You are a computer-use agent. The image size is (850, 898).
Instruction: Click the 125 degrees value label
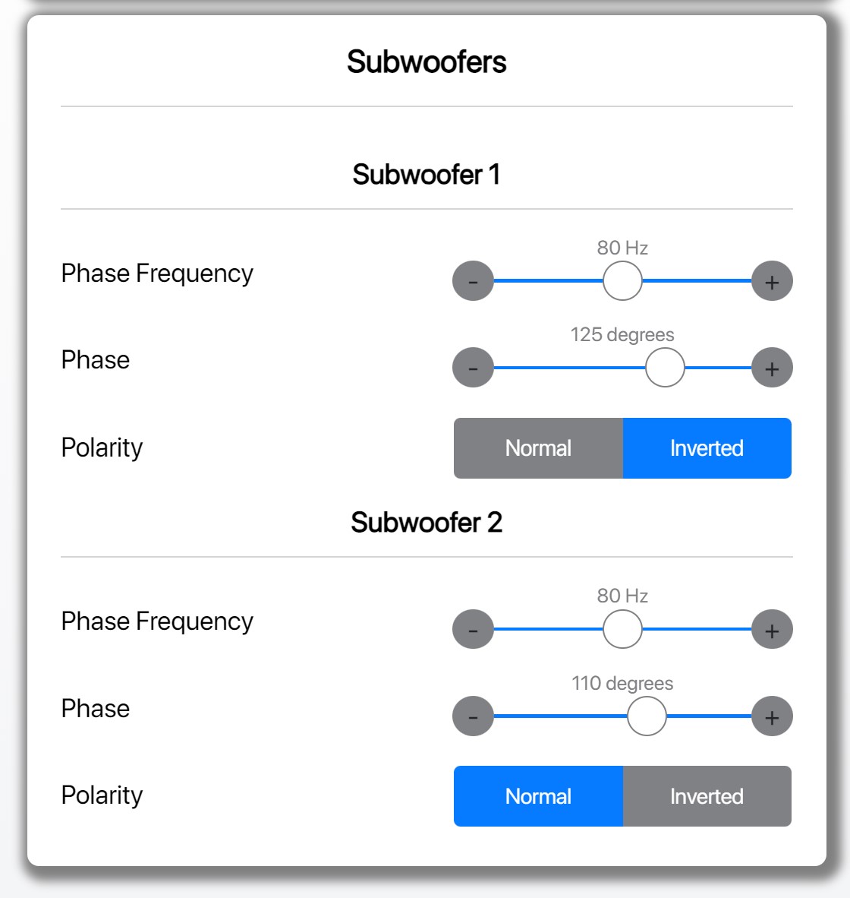click(622, 334)
